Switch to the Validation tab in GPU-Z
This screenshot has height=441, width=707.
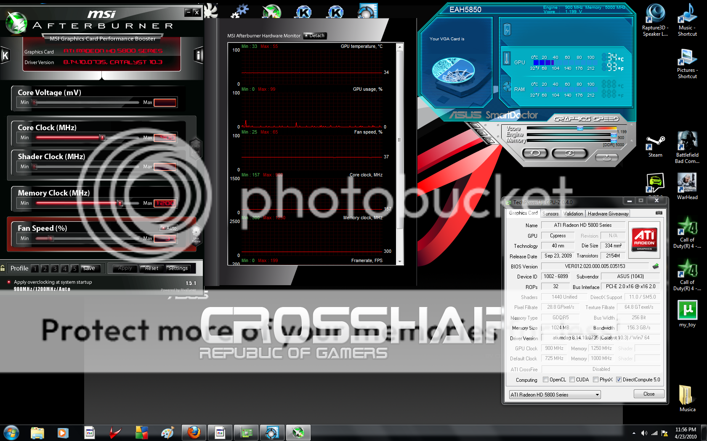573,214
